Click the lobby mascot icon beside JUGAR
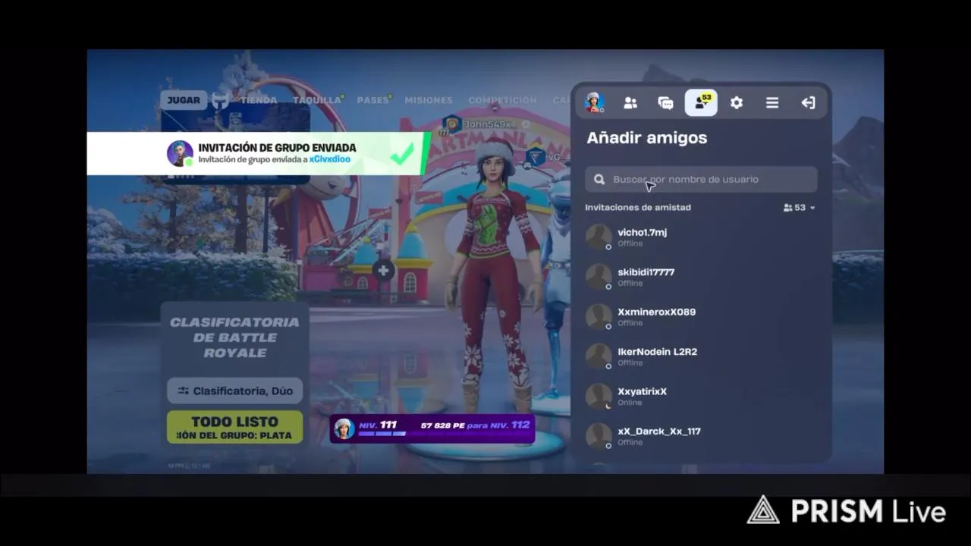This screenshot has height=546, width=971. (x=220, y=100)
